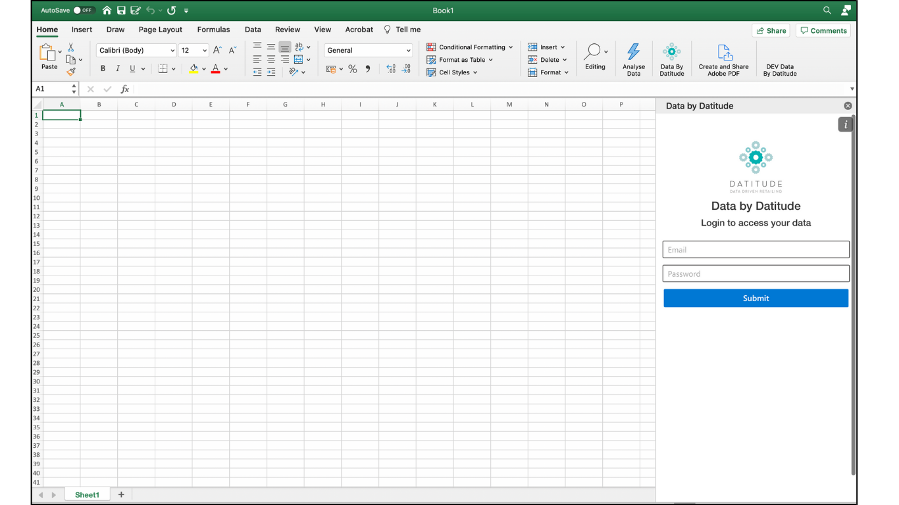The width and height of the screenshot is (899, 505).
Task: Click the Paste clipboard icon
Action: click(47, 53)
